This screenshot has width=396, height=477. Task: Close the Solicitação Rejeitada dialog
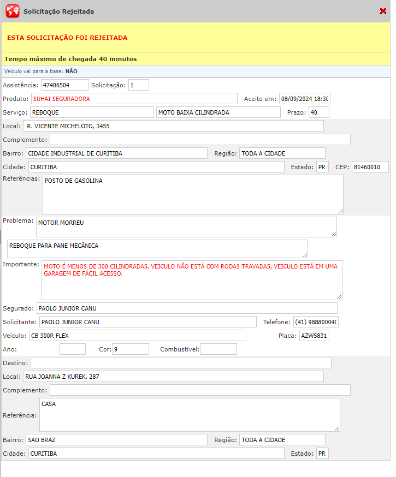383,11
